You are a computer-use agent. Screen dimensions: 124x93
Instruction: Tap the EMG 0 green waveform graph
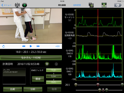click(99, 54)
